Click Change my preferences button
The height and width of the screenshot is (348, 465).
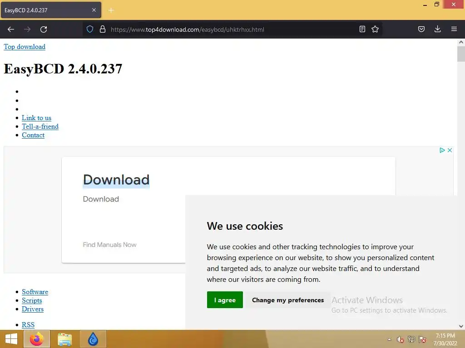tap(287, 300)
